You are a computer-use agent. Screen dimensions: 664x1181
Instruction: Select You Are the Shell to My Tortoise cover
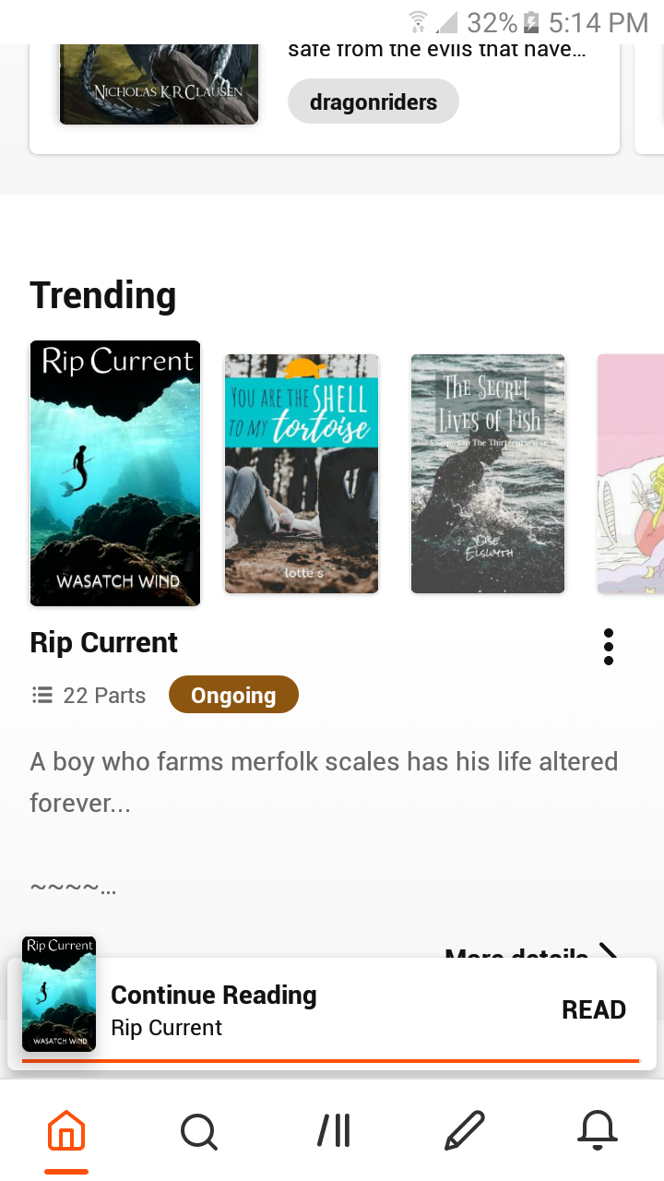pyautogui.click(x=302, y=473)
